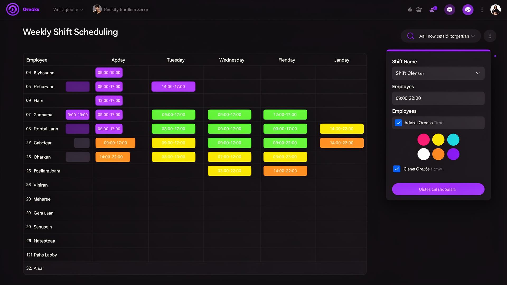Viewport: 507px width, 285px height.
Task: Open Rehaixann Tuesday 14:00-17:00 shift
Action: click(173, 87)
